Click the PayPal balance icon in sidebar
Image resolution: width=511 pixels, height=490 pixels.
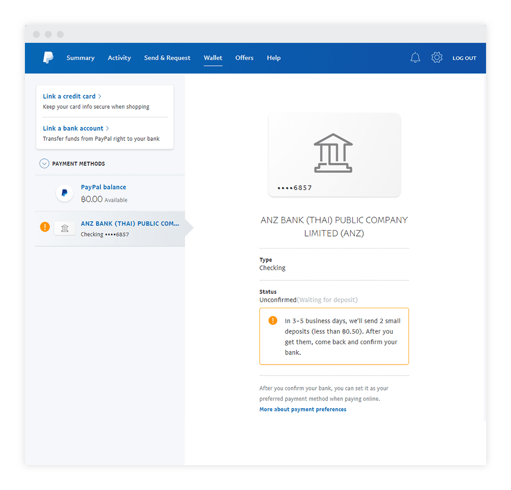(x=65, y=193)
